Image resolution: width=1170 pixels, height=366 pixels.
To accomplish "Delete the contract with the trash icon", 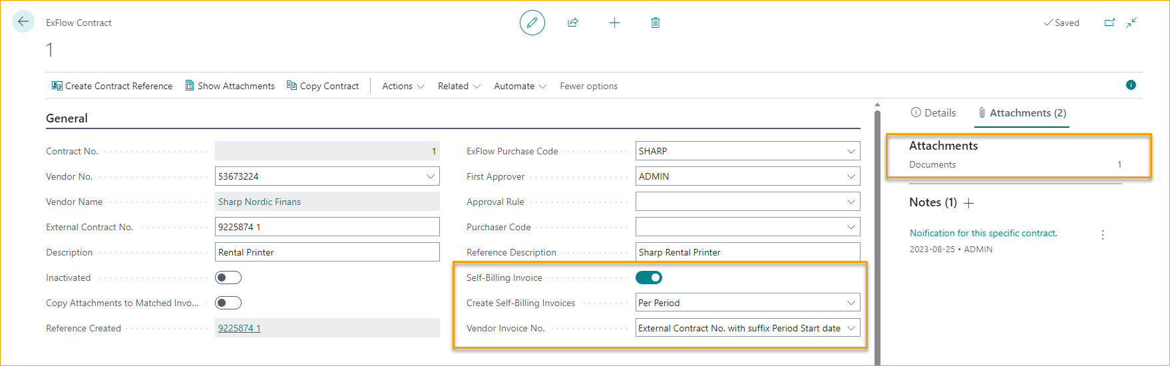I will [656, 23].
